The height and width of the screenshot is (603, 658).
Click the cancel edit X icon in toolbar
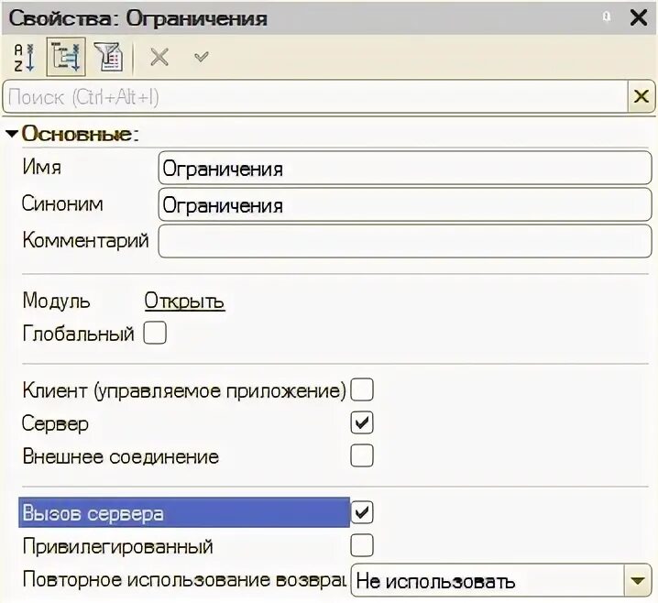tap(159, 57)
